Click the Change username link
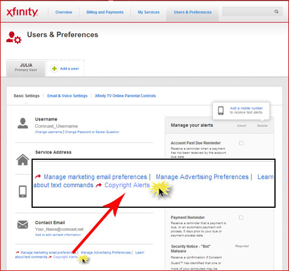The image size is (289, 271). coord(48,132)
